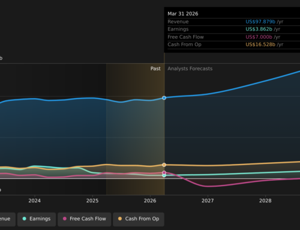Click the orange Cash From Op data point

click(x=164, y=165)
